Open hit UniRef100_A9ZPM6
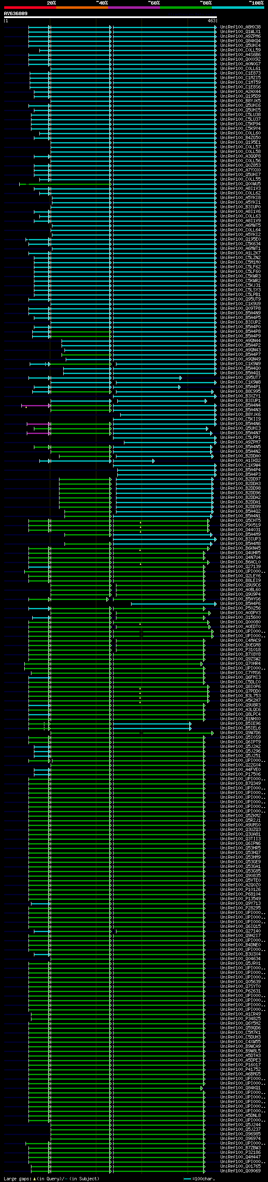The width and height of the screenshot is (268, 1182). [x=240, y=36]
